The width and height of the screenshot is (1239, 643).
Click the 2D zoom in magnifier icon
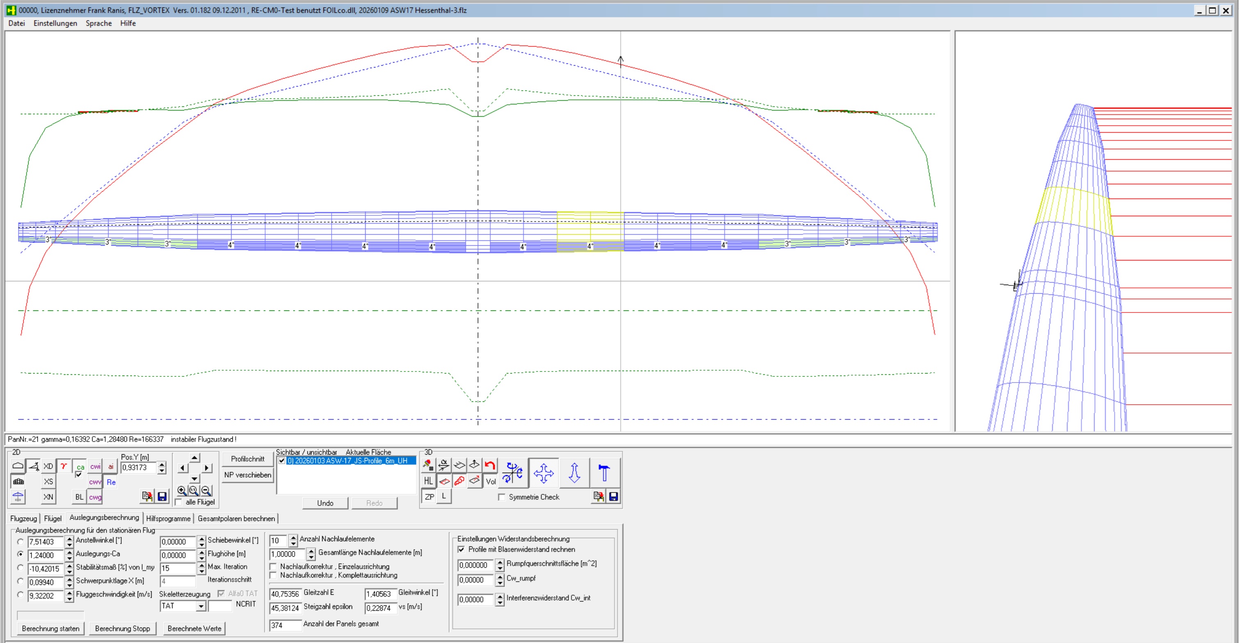pyautogui.click(x=182, y=490)
